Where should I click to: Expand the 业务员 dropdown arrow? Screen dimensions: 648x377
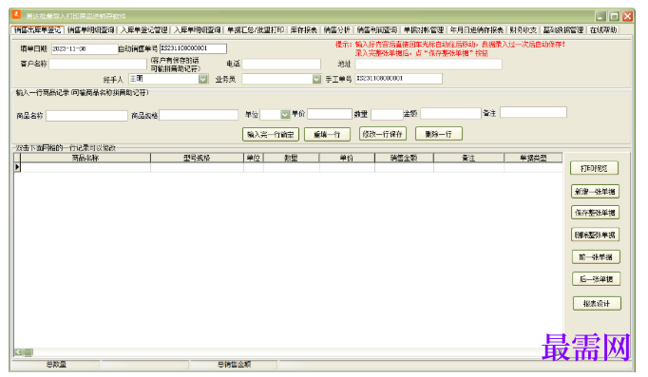tap(316, 79)
